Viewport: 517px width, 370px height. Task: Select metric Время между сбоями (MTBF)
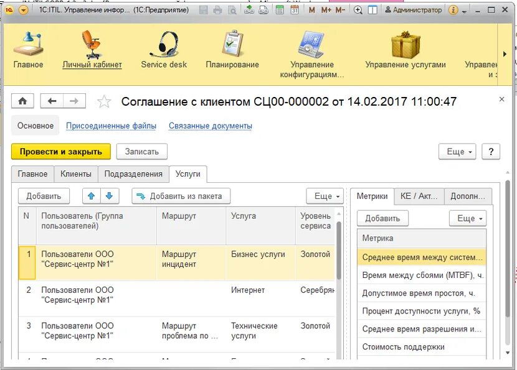(422, 275)
